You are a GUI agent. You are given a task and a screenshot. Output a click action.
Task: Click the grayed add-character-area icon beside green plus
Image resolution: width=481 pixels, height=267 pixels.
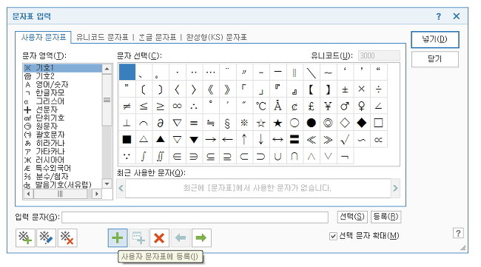pyautogui.click(x=138, y=238)
